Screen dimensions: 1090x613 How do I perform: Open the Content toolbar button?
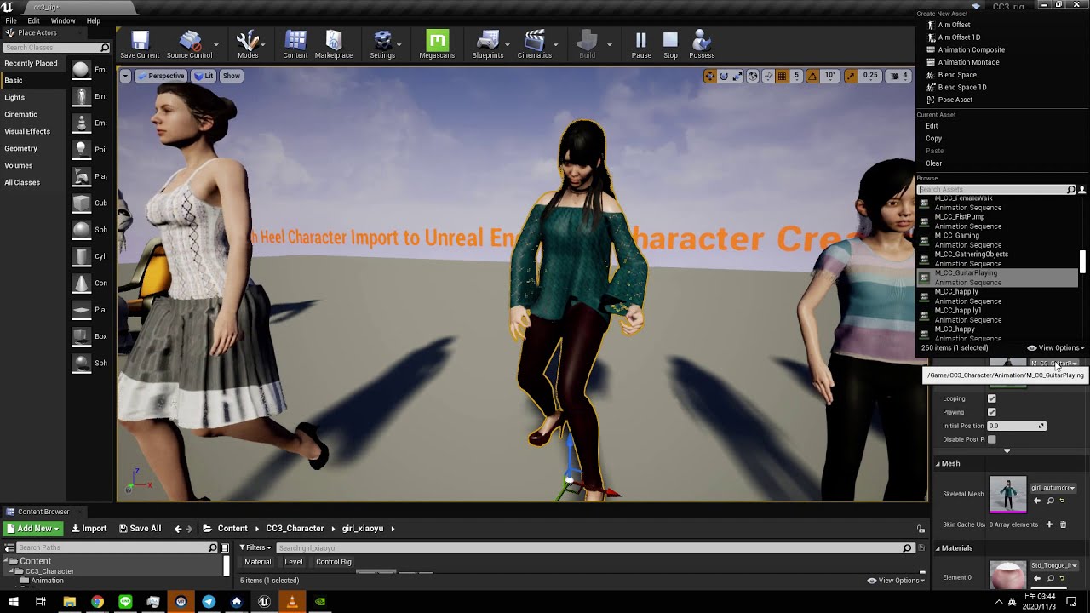pos(295,45)
